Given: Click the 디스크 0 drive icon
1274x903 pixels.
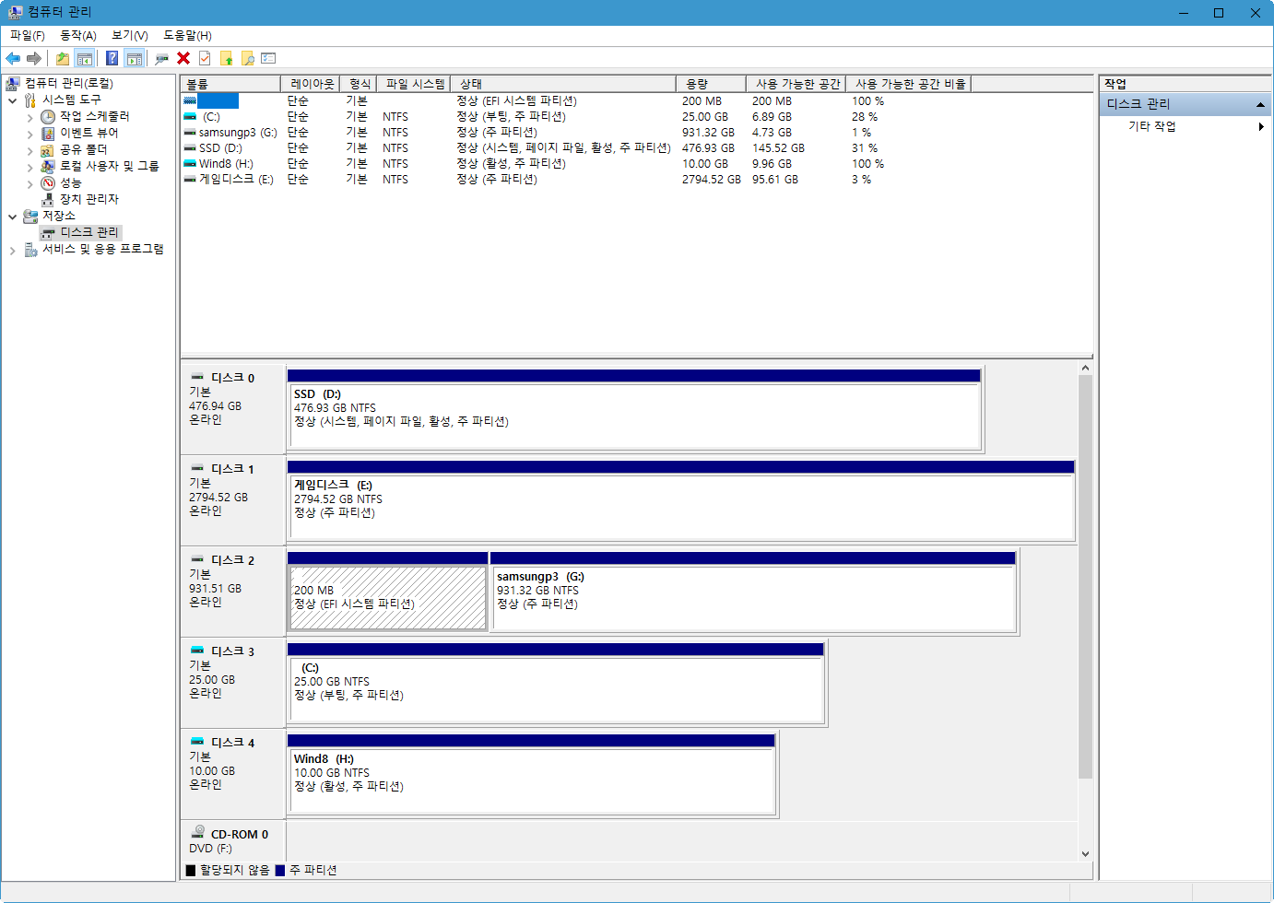Looking at the screenshot, I should pyautogui.click(x=197, y=377).
